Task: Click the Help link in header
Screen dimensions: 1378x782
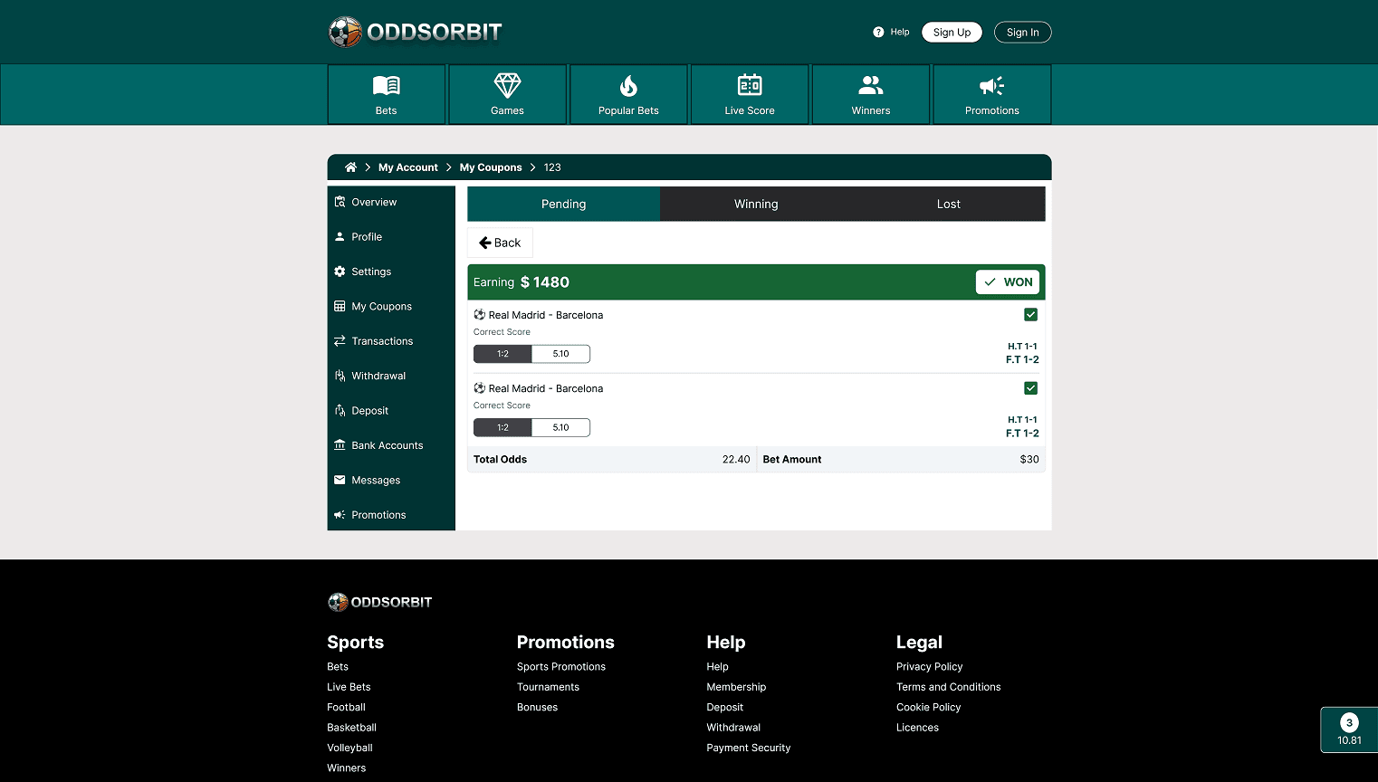Action: 900,32
